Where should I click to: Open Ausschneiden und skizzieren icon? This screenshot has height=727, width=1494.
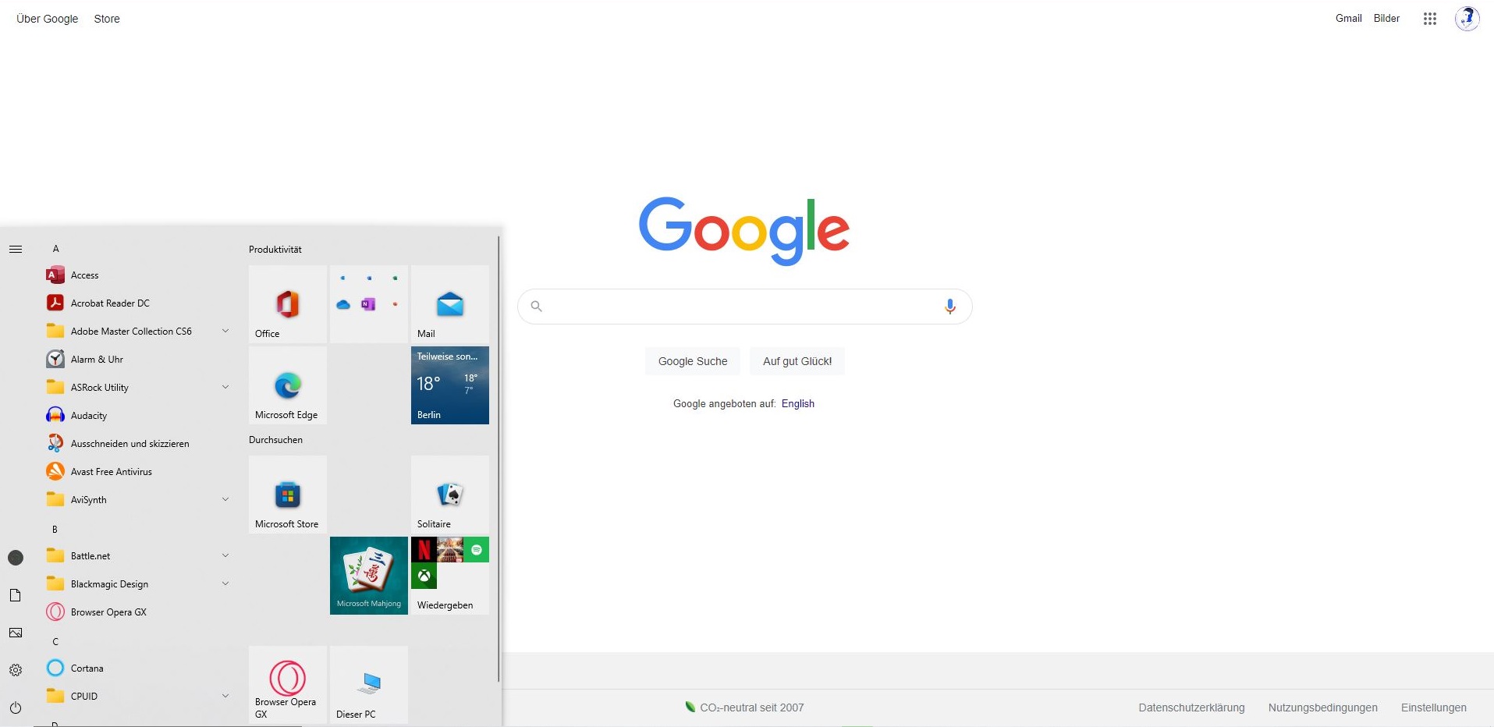click(x=55, y=444)
